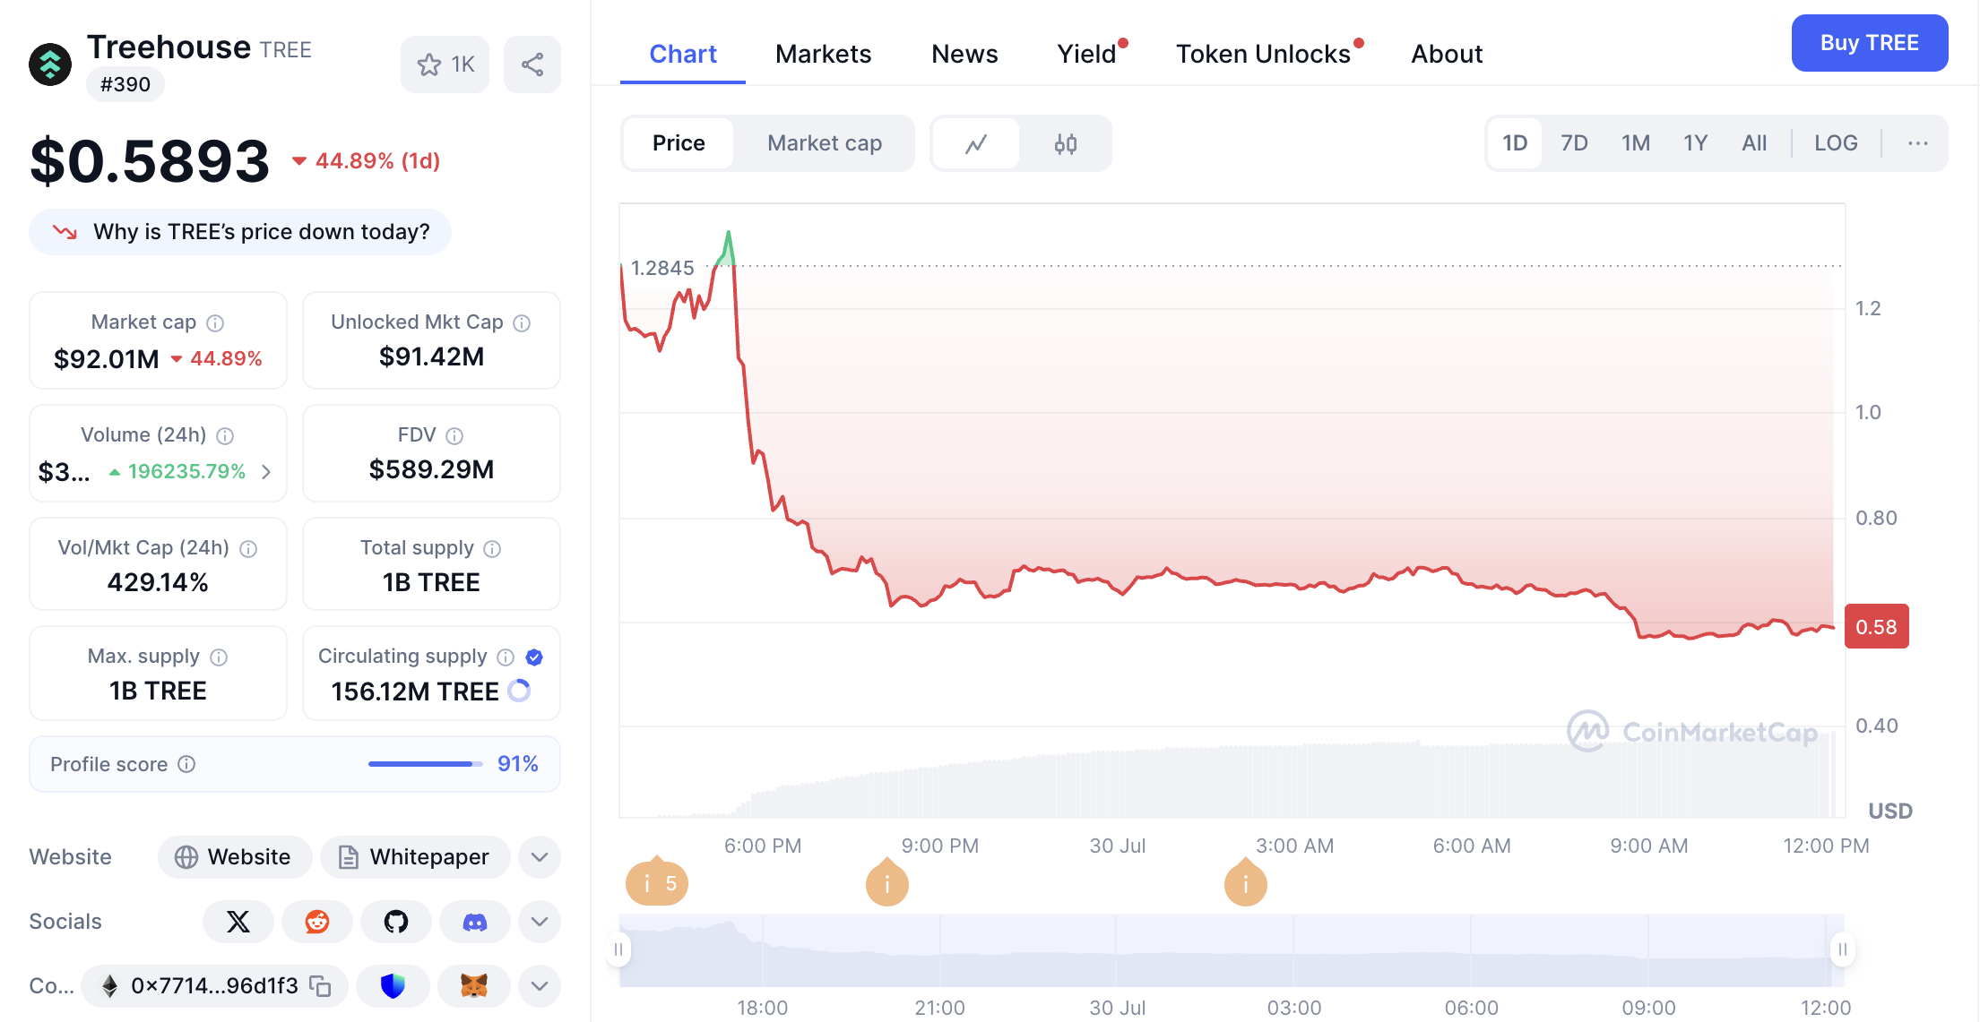Switch to candlestick chart view

1066,143
